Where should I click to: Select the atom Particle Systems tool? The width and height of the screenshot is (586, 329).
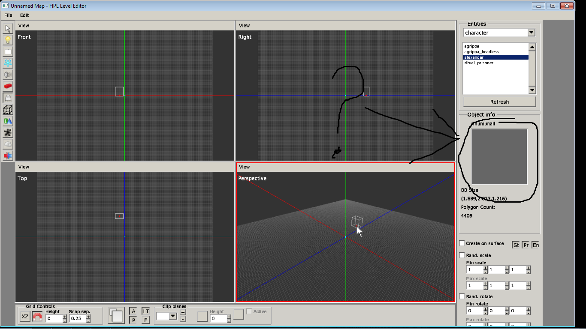pyautogui.click(x=8, y=63)
